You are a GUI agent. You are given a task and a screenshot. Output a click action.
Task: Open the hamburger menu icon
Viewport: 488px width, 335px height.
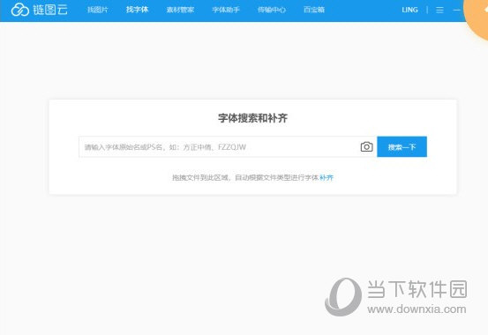(x=439, y=11)
